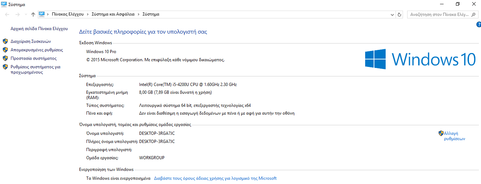Click the 64 bit system type text

tap(195, 105)
